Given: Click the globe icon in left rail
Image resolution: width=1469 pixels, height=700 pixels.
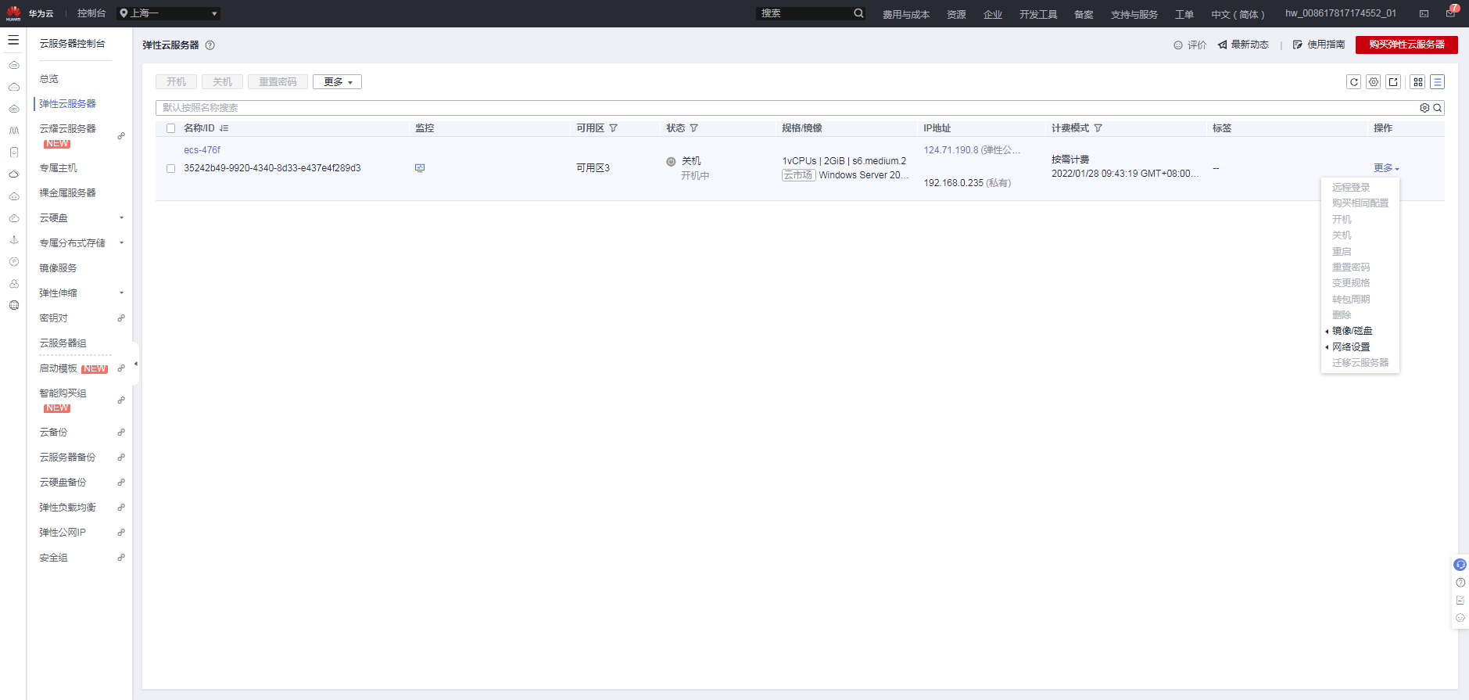Looking at the screenshot, I should tap(14, 306).
